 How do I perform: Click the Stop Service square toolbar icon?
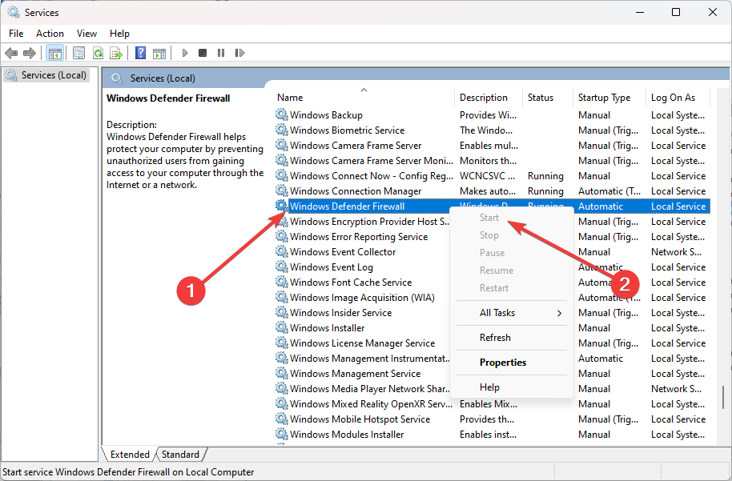click(202, 53)
